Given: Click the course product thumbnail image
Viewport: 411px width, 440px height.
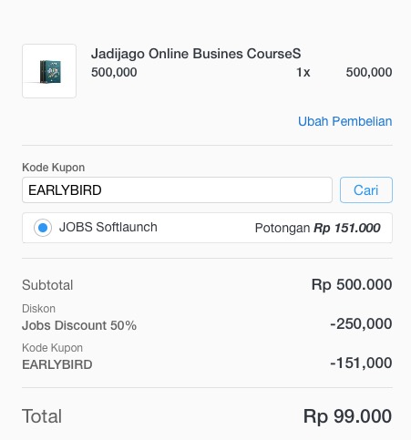Looking at the screenshot, I should (49, 71).
